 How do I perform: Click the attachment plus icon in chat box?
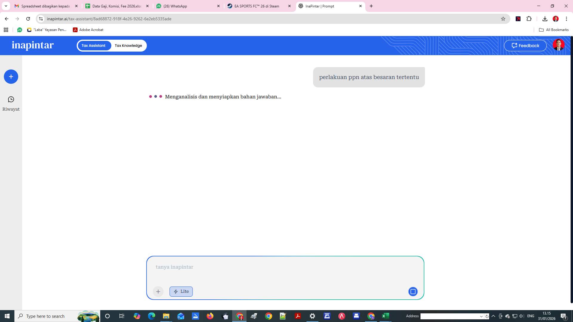click(158, 291)
